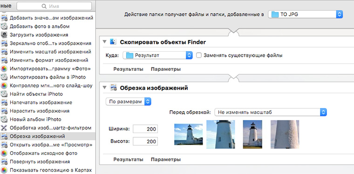Select 'Найти объекты iPhoto' action
Viewport: 354px width, 174px height.
36,94
